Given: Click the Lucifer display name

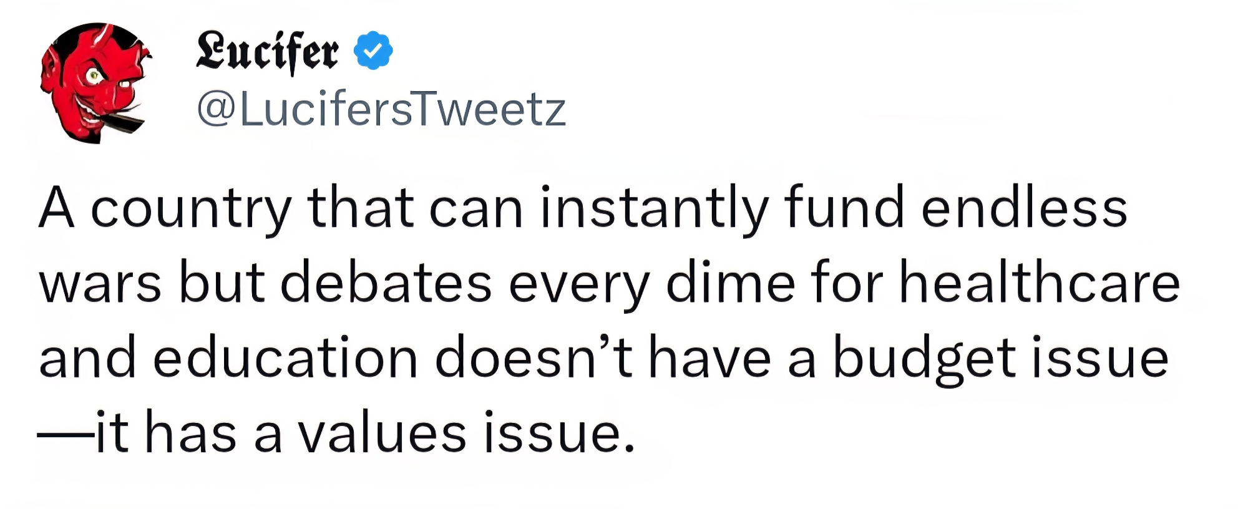Looking at the screenshot, I should (268, 51).
